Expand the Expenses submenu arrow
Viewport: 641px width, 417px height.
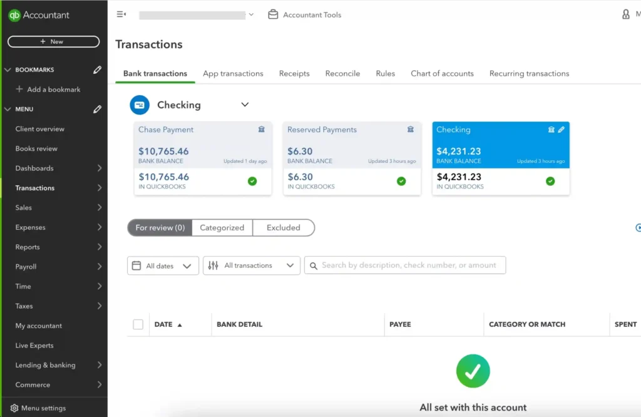[100, 227]
